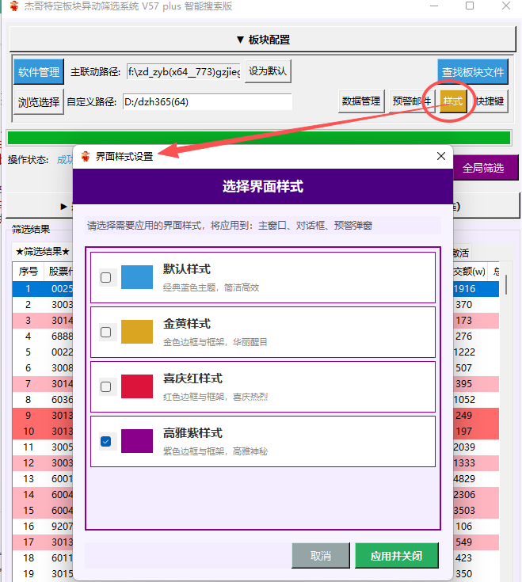The width and height of the screenshot is (522, 582).
Task: Click the results table vertical scrollbar
Action: (x=506, y=285)
